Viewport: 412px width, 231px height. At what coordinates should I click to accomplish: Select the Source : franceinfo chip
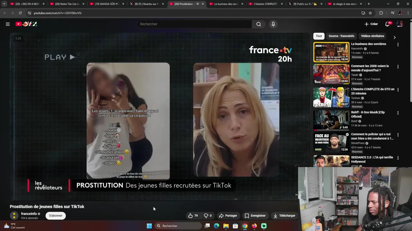point(341,36)
